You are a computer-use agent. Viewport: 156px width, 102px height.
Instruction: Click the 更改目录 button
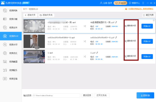click(87, 96)
